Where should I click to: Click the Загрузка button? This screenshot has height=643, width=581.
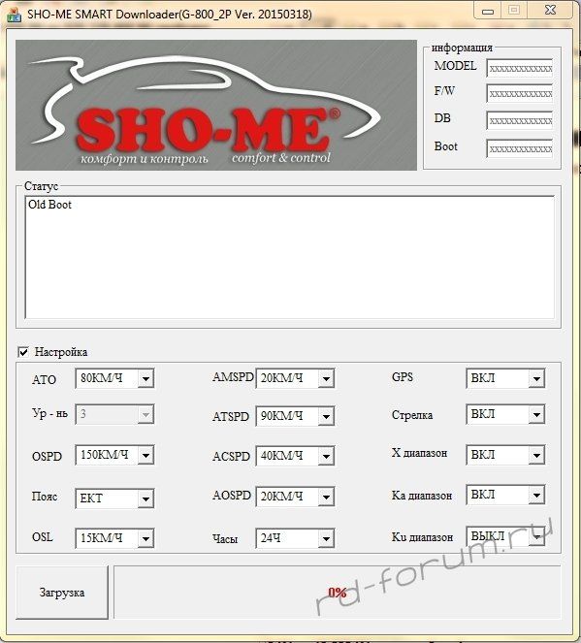point(62,593)
